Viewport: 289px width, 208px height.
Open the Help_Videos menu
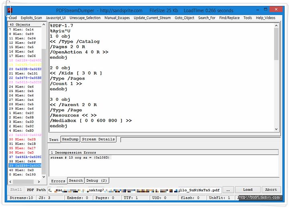click(265, 18)
